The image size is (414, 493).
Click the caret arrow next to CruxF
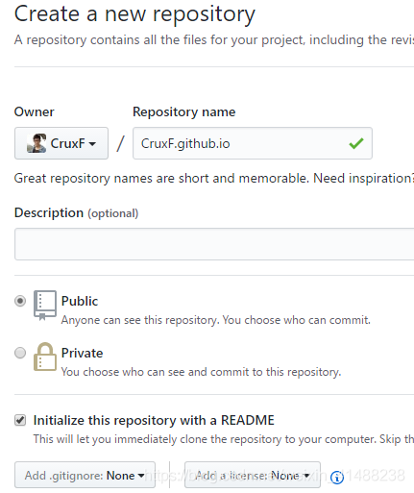tap(92, 144)
